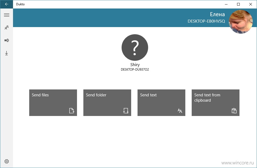Click the Shiry buddy name
This screenshot has height=168, width=257.
[x=135, y=65]
